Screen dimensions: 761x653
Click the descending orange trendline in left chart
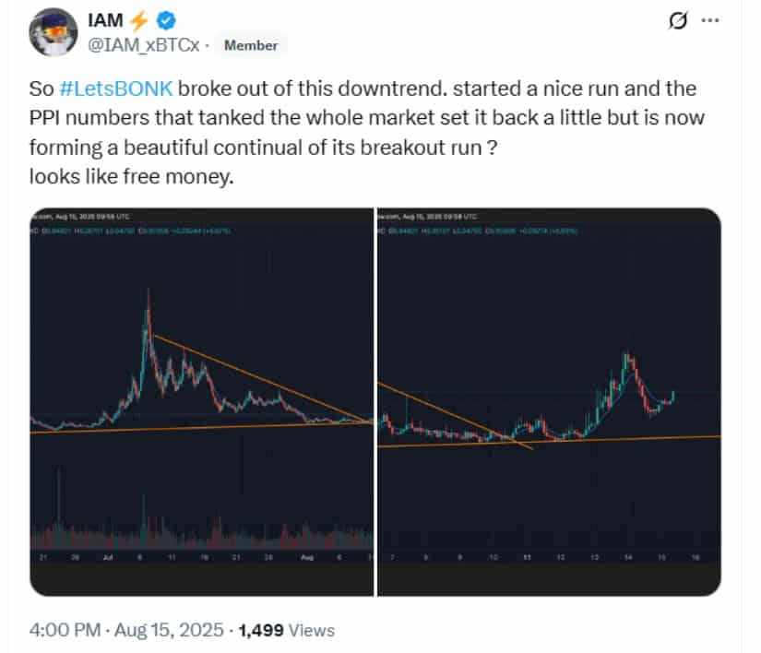[x=261, y=378]
